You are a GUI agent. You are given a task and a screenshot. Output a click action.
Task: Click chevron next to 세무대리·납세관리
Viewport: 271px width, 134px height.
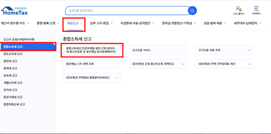(x=260, y=23)
